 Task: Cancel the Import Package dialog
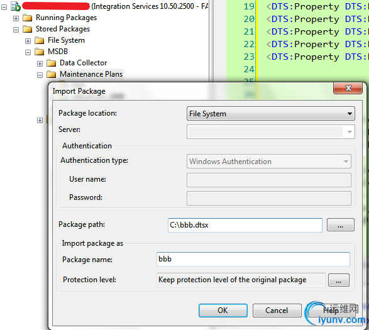pos(277,311)
